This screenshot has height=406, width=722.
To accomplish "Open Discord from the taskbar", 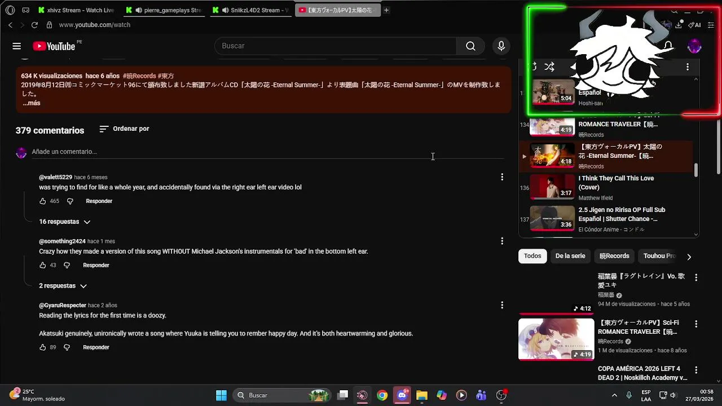I will 402,395.
